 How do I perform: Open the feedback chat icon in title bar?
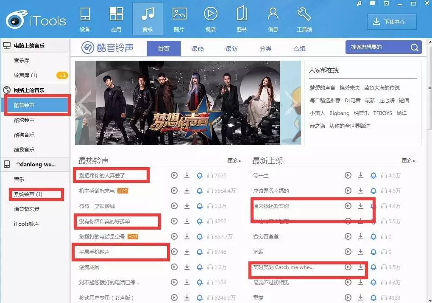tap(372, 3)
